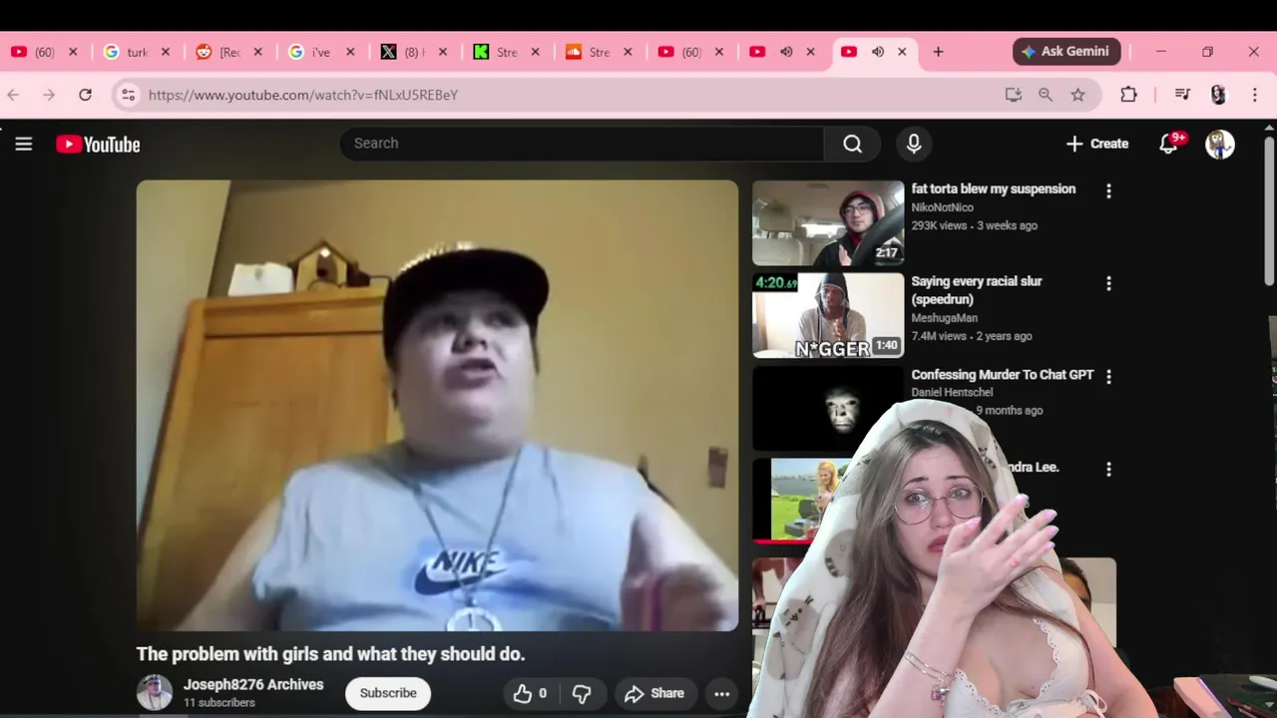The height and width of the screenshot is (718, 1277).
Task: Open the Chrome three-dot menu
Action: pos(1254,95)
